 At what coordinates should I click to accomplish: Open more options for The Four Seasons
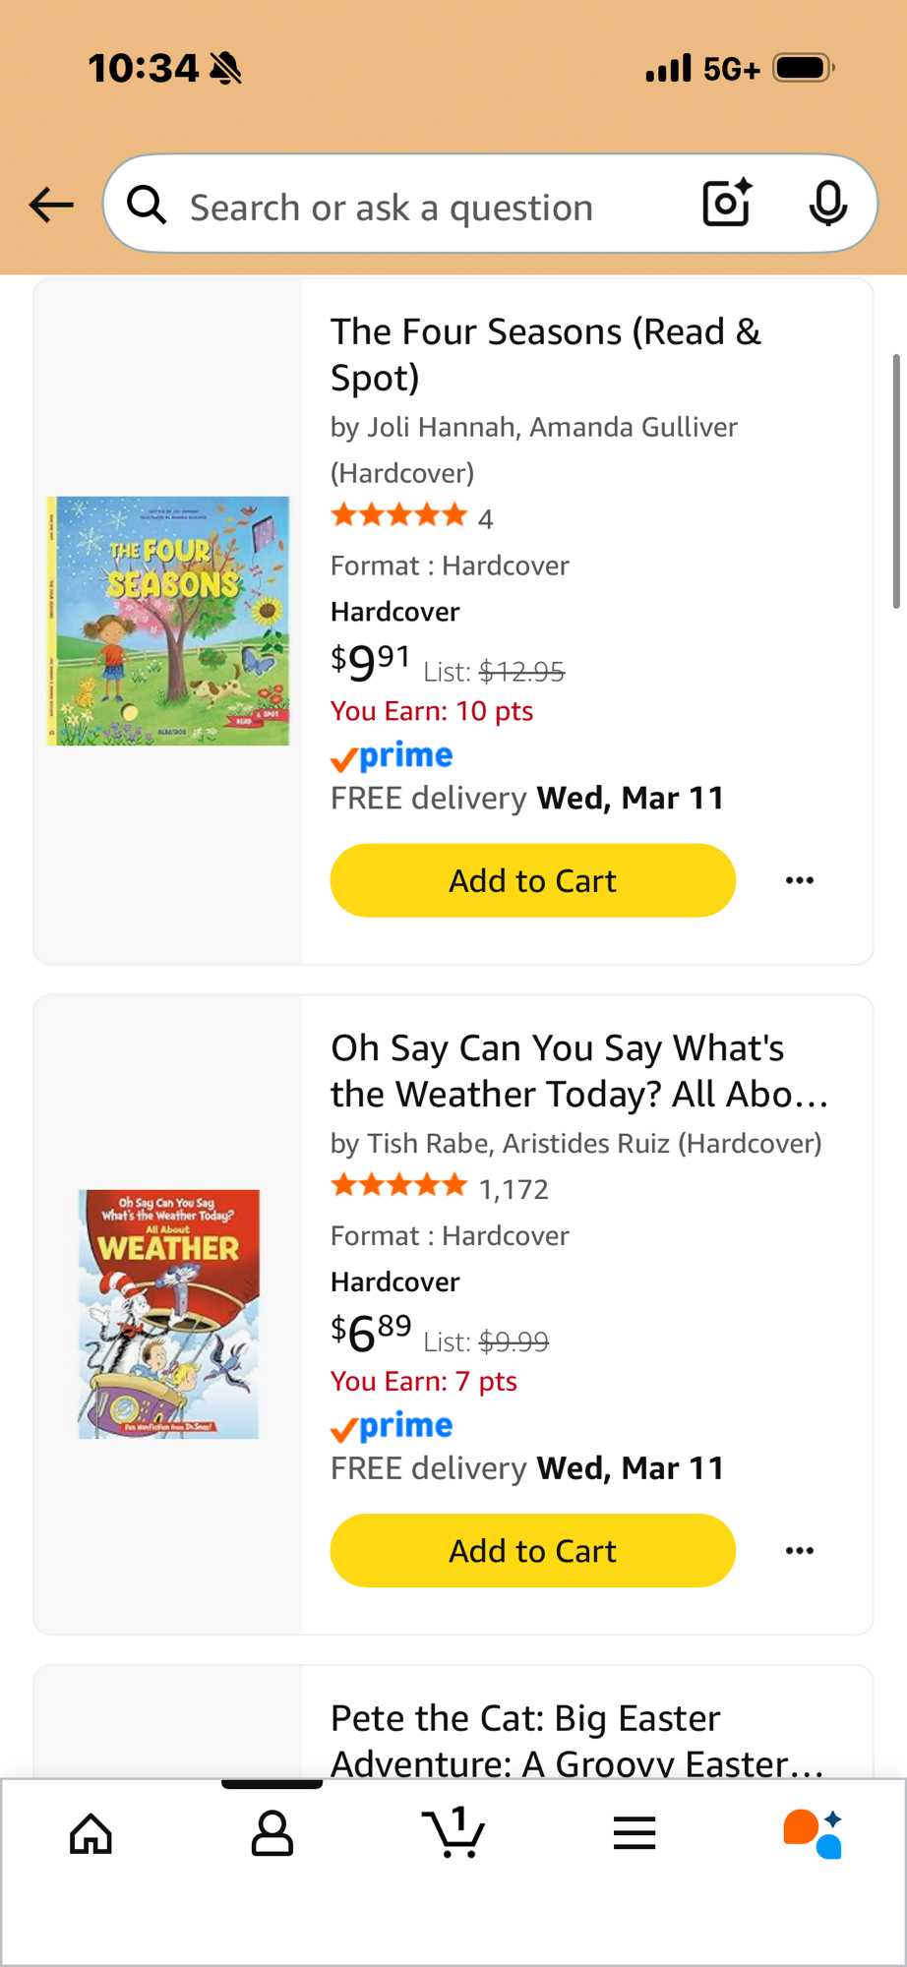click(800, 880)
